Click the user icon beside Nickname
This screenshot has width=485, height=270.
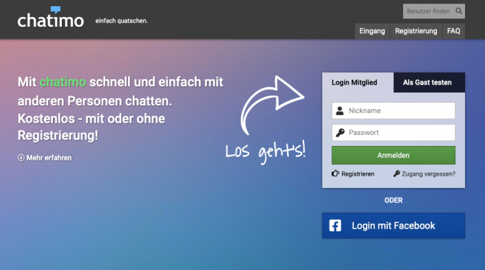340,110
